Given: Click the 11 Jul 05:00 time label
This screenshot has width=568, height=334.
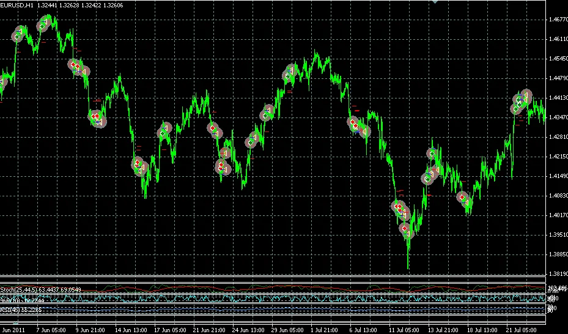Looking at the screenshot, I should pos(404,330).
